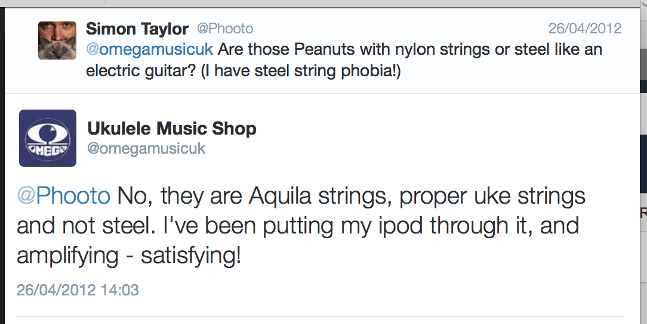Open the Omega logo profile picture
This screenshot has width=647, height=324.
48,138
